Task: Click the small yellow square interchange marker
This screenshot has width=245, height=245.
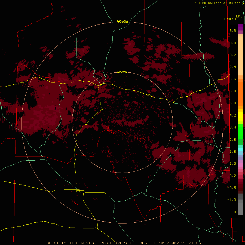Action: (78, 191)
